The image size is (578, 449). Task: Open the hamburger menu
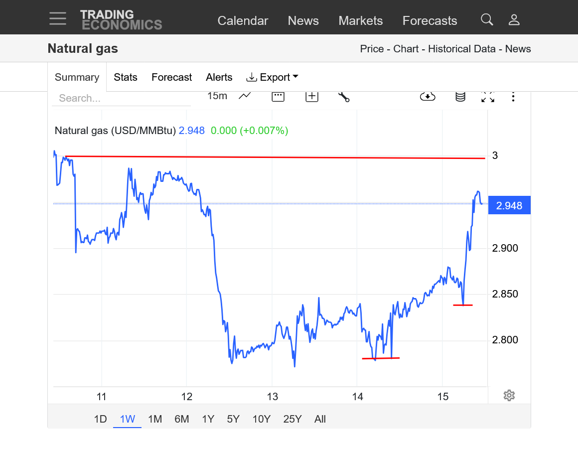tap(58, 18)
